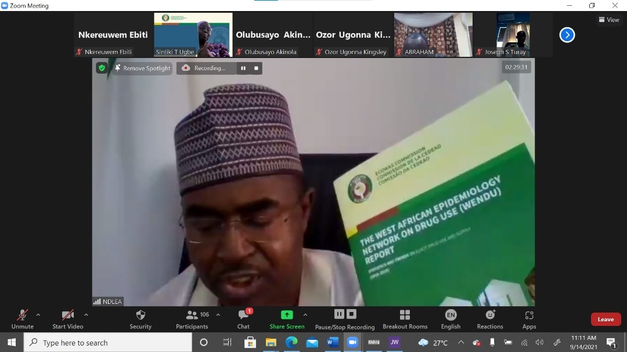627x352 pixels.
Task: Select Ozor Ugonna Kingsley participant tile
Action: [x=353, y=35]
